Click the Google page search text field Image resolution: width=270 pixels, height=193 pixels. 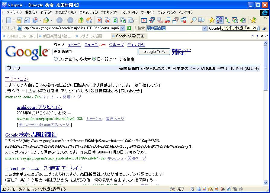click(x=95, y=52)
